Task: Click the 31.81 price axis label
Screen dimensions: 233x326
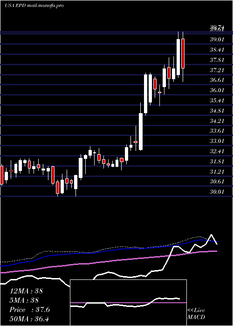Action: pyautogui.click(x=217, y=161)
